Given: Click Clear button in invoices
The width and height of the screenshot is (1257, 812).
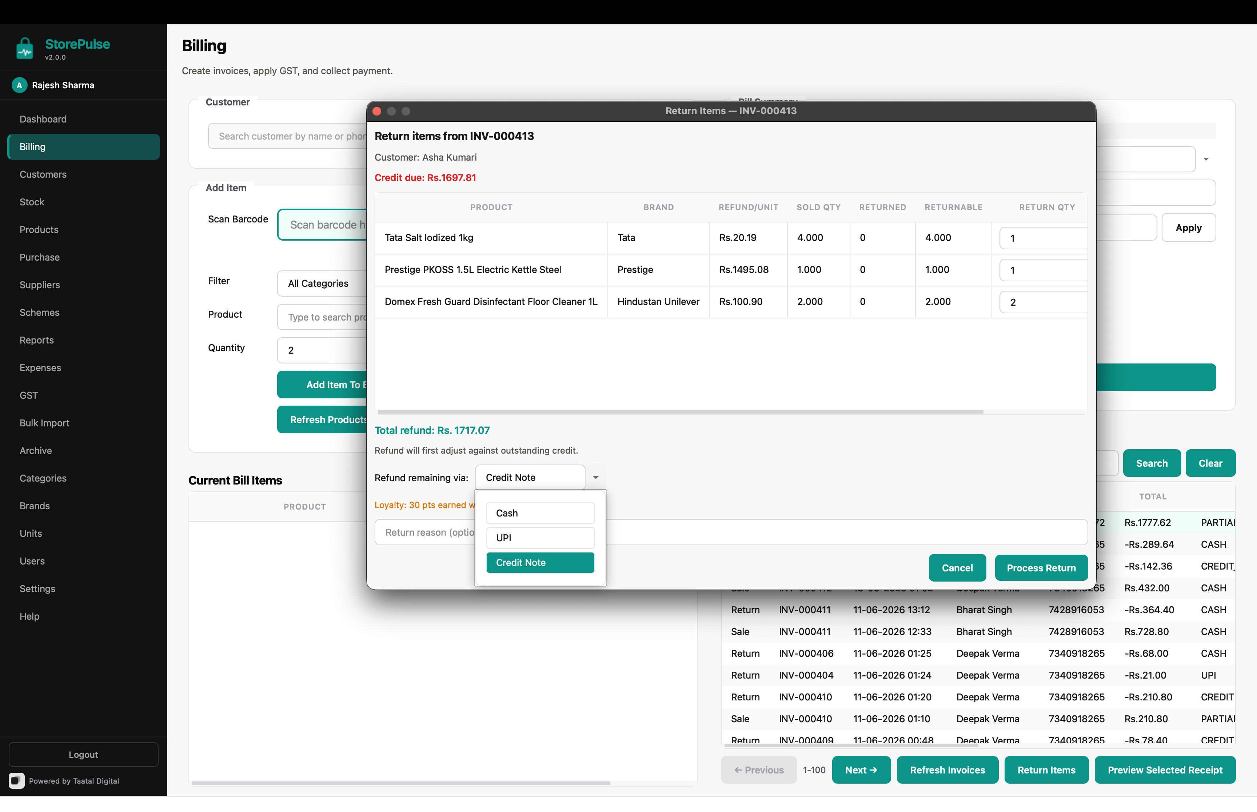Looking at the screenshot, I should click(x=1210, y=463).
